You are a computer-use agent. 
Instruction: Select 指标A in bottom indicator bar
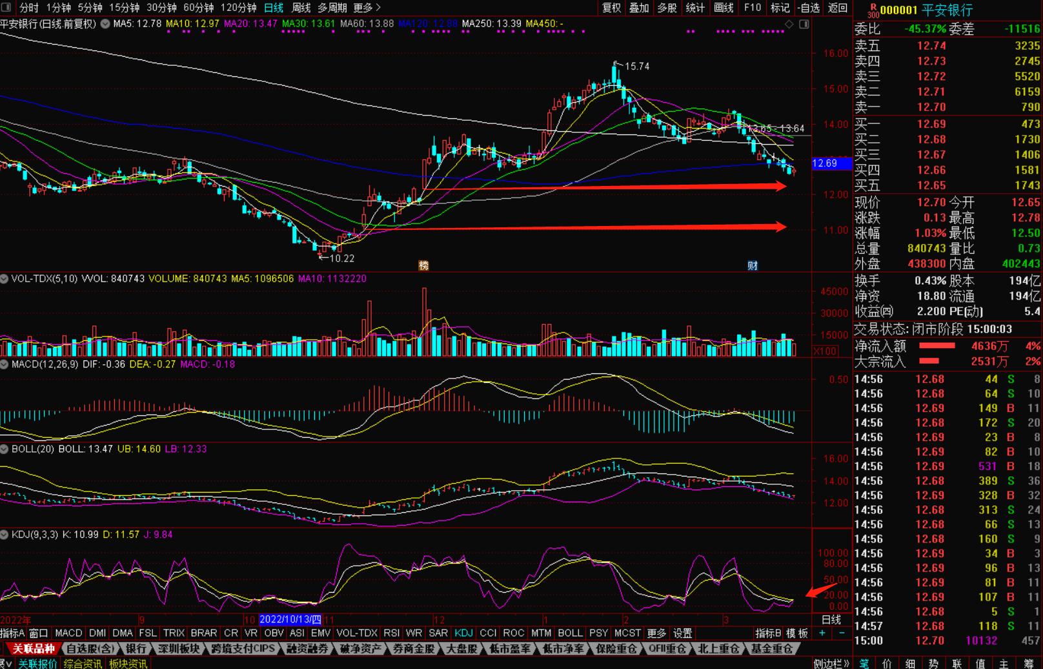(12, 633)
